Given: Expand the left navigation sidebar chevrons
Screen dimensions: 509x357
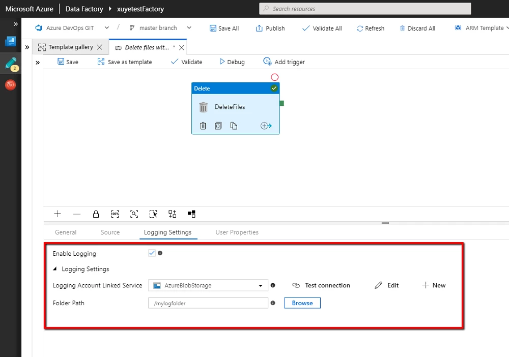Looking at the screenshot, I should coord(16,24).
